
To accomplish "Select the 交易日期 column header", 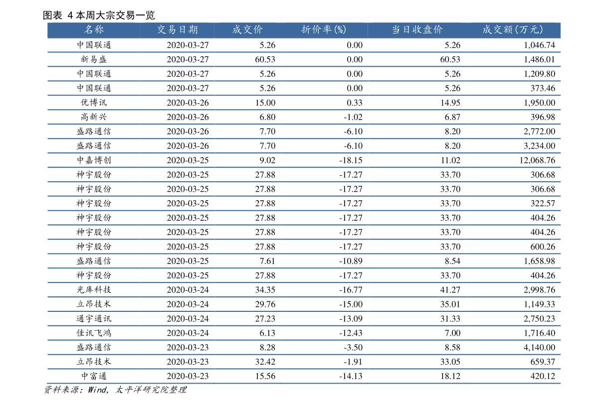I will (178, 30).
